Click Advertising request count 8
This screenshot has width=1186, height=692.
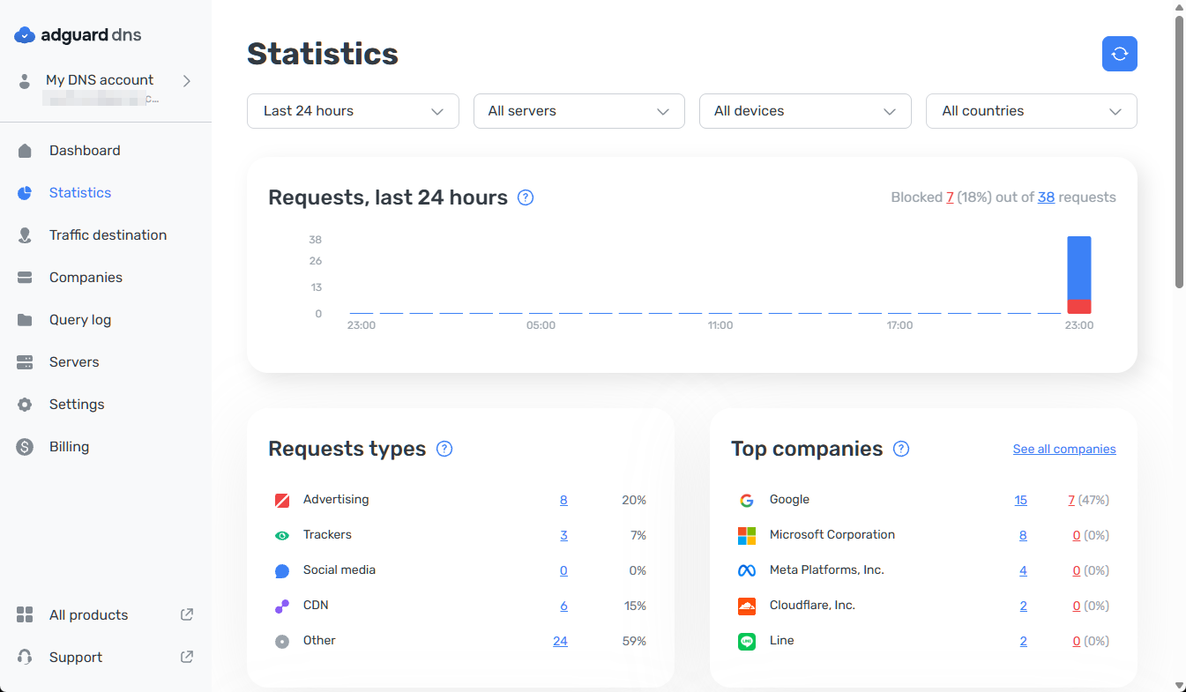[x=563, y=500]
